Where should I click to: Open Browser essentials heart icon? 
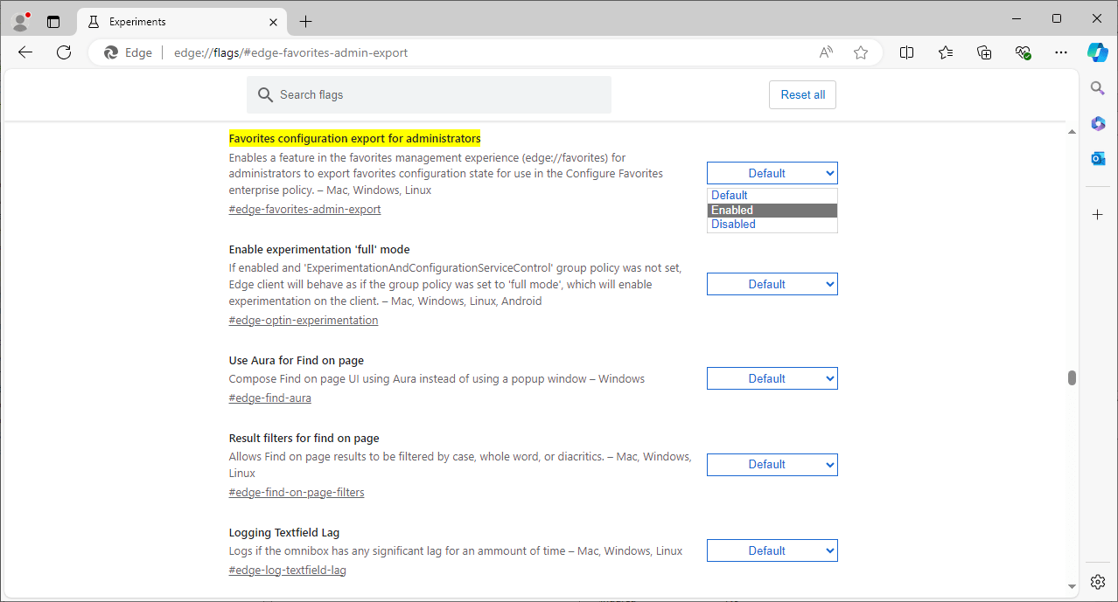1023,52
